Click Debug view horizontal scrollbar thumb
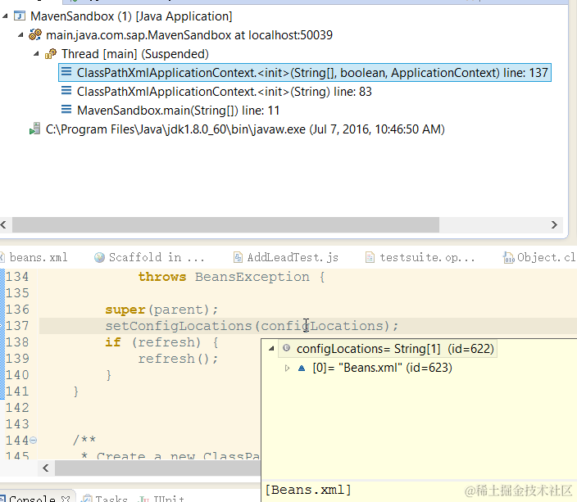 click(x=225, y=224)
